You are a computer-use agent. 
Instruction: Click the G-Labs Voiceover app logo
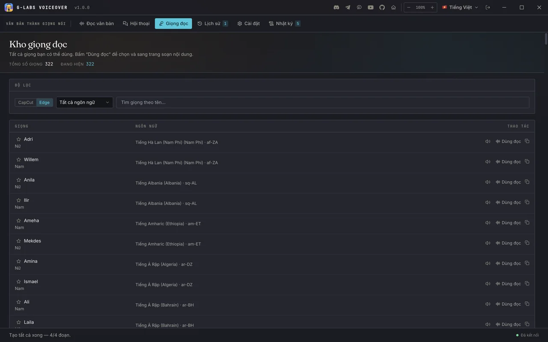click(x=9, y=7)
